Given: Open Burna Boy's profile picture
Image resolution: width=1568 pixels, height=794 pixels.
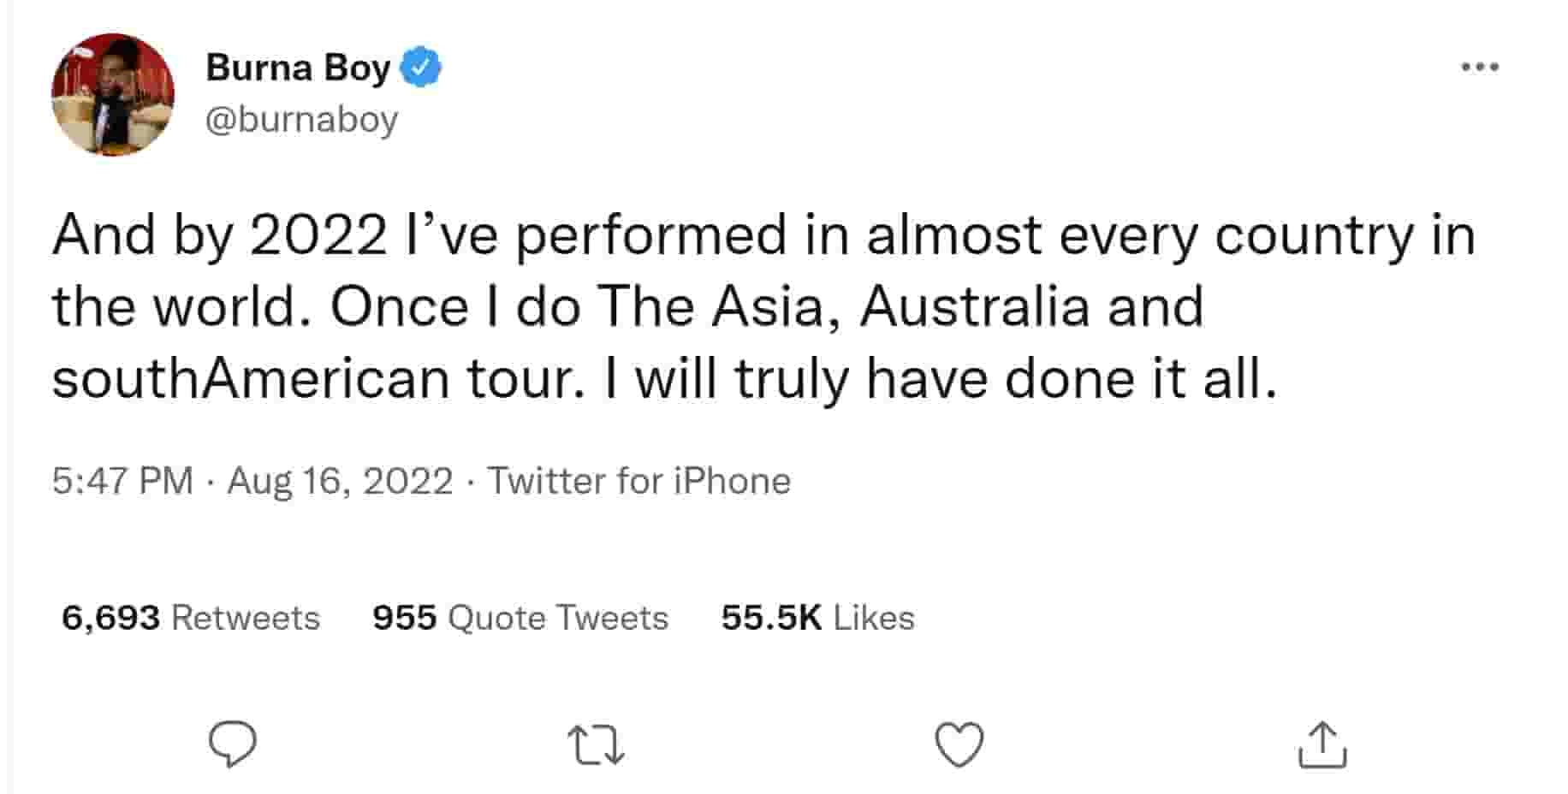Looking at the screenshot, I should (x=113, y=94).
